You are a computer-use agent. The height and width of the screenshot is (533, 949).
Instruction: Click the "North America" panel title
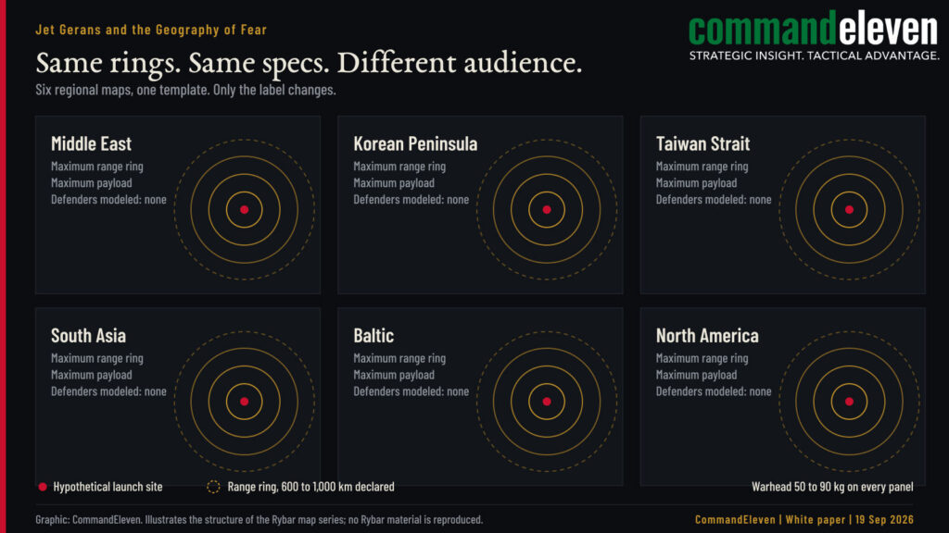coord(707,335)
